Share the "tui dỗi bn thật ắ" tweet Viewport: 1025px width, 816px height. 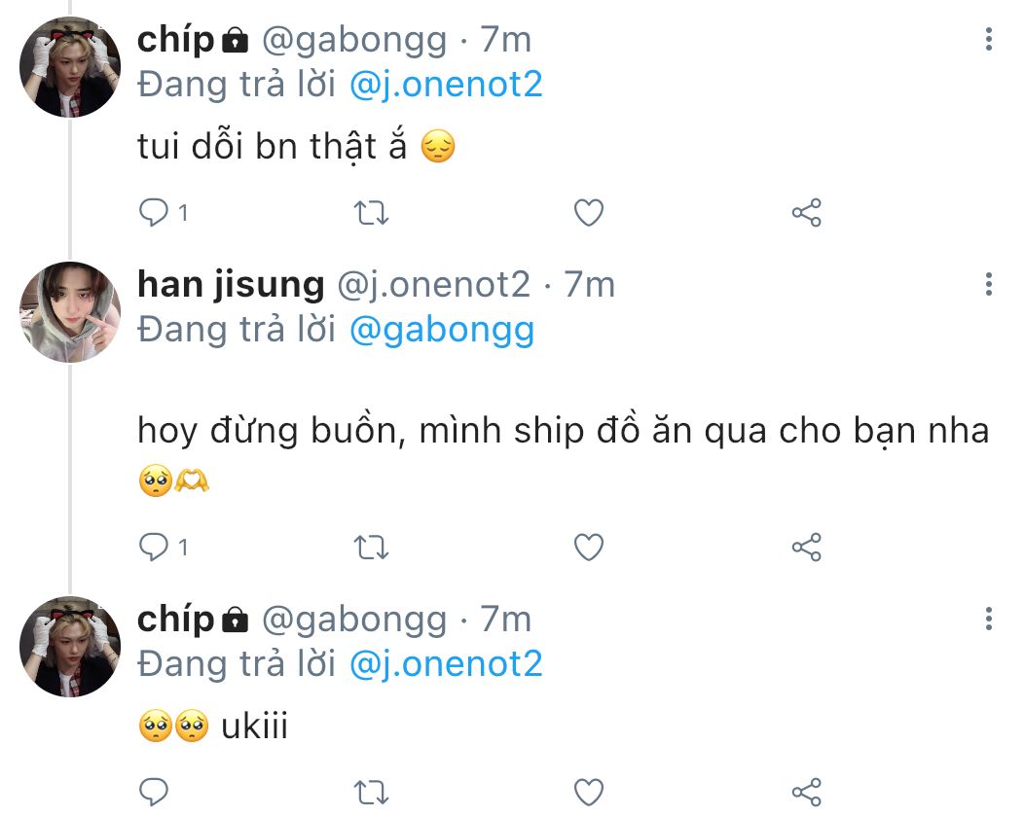807,212
